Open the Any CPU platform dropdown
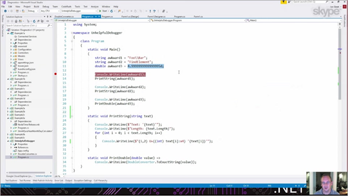 50,11
